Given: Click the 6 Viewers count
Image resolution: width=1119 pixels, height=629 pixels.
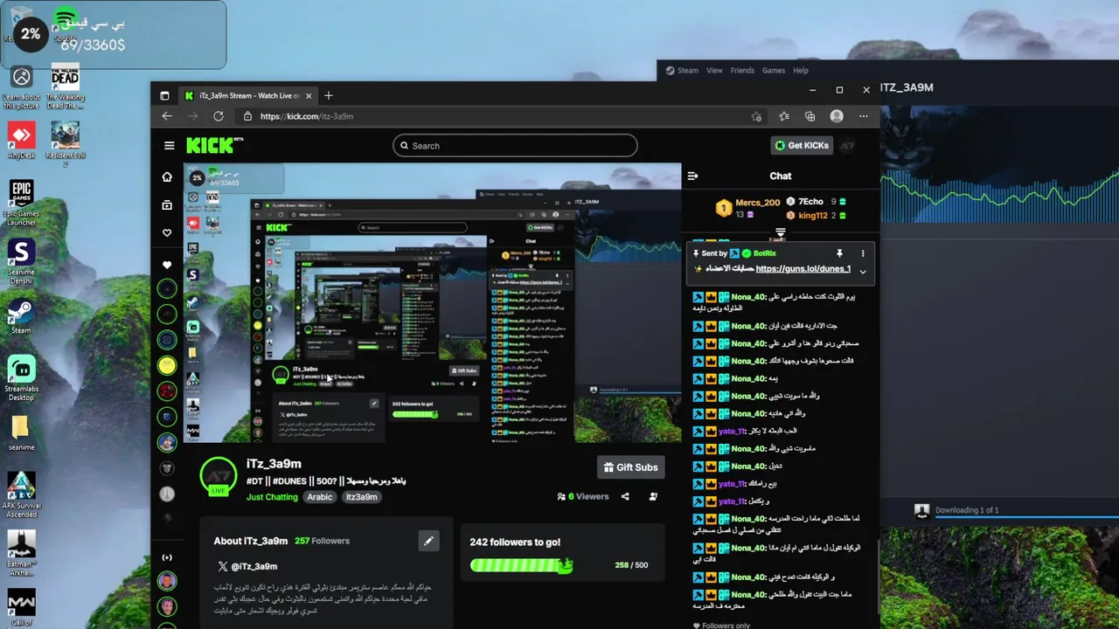Looking at the screenshot, I should 582,496.
